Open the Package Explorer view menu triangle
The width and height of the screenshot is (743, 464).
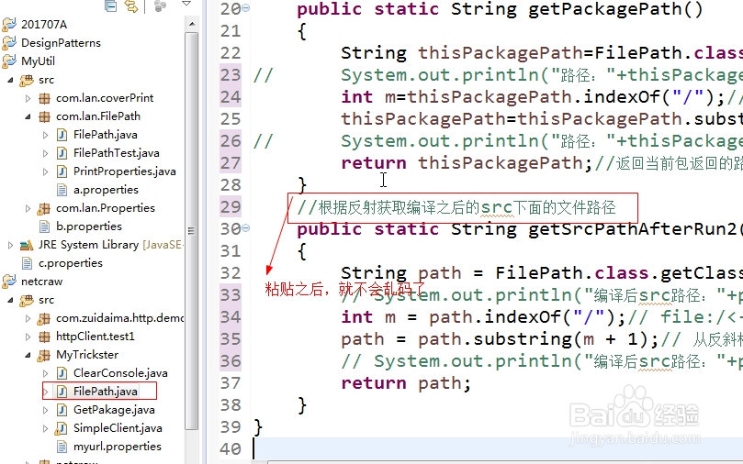pyautogui.click(x=186, y=4)
